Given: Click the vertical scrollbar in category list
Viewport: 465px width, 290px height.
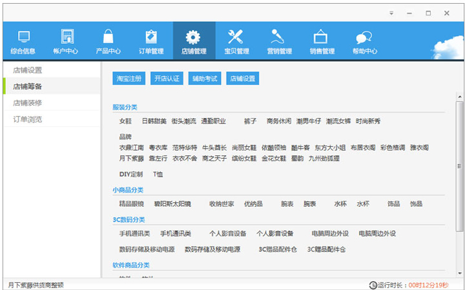Looking at the screenshot, I should (x=459, y=180).
